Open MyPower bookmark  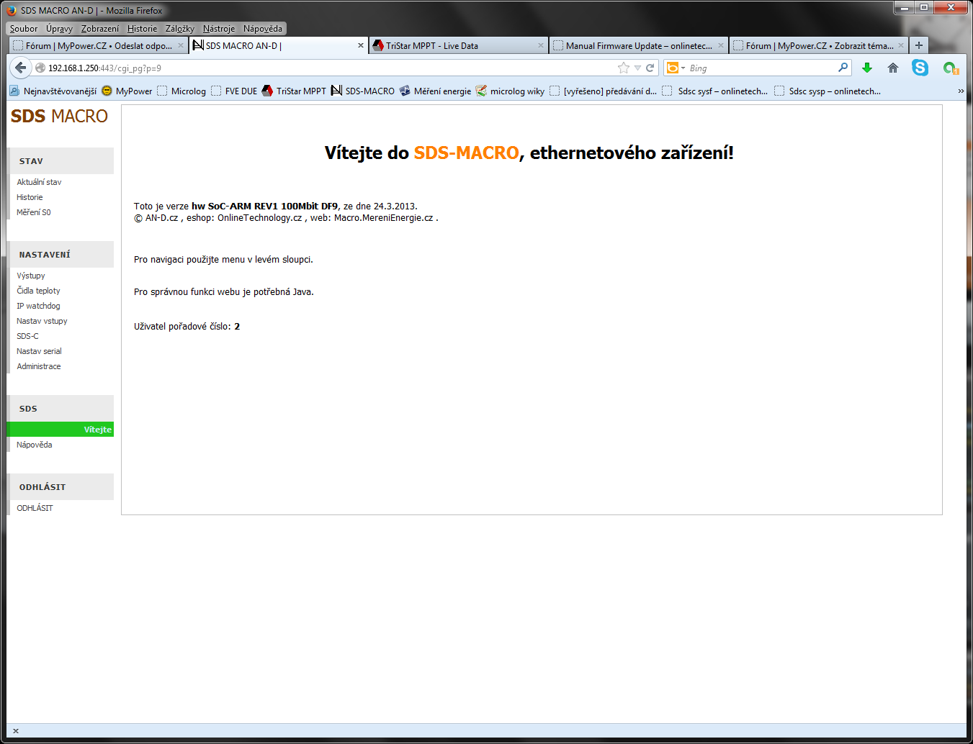[x=127, y=91]
